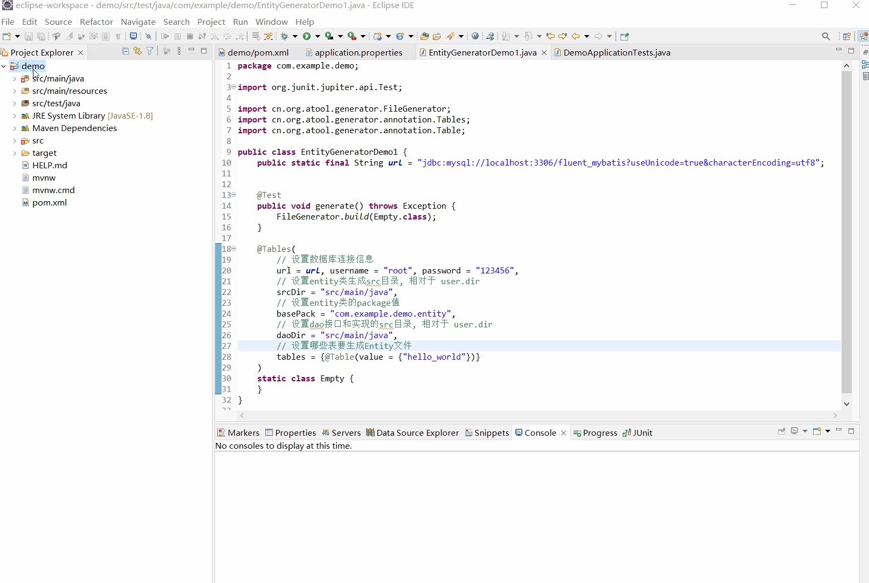869x583 pixels.
Task: Expand the src/main/resources folder
Action: [15, 91]
